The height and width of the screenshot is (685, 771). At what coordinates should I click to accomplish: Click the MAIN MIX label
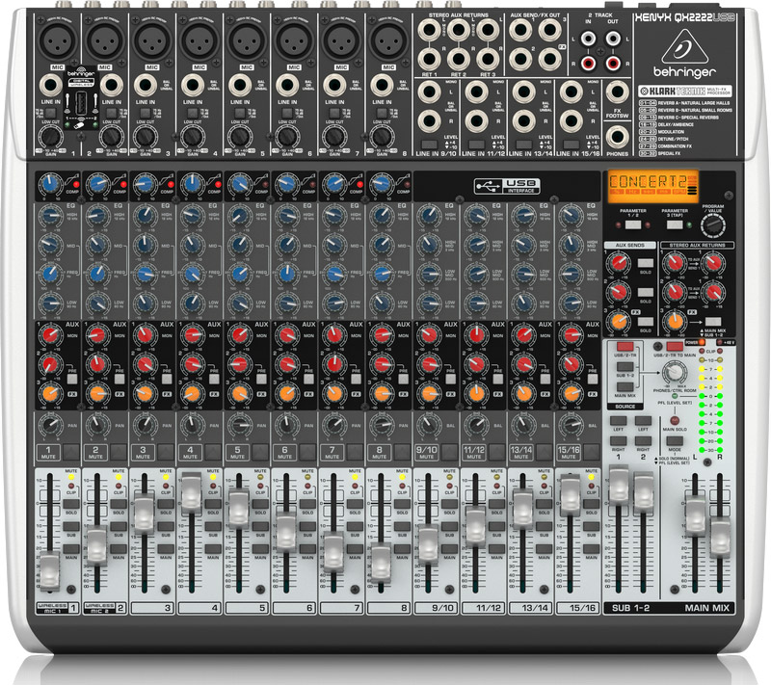[x=707, y=608]
